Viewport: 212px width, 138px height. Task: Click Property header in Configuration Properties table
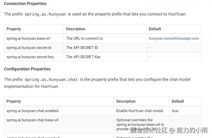tap(14, 101)
